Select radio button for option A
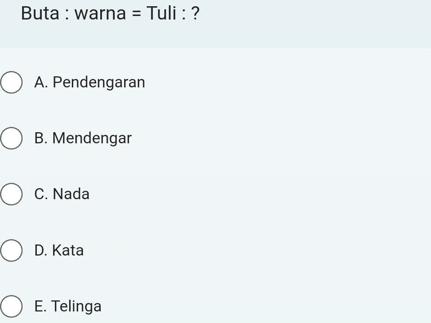This screenshot has height=323, width=431. tap(11, 82)
